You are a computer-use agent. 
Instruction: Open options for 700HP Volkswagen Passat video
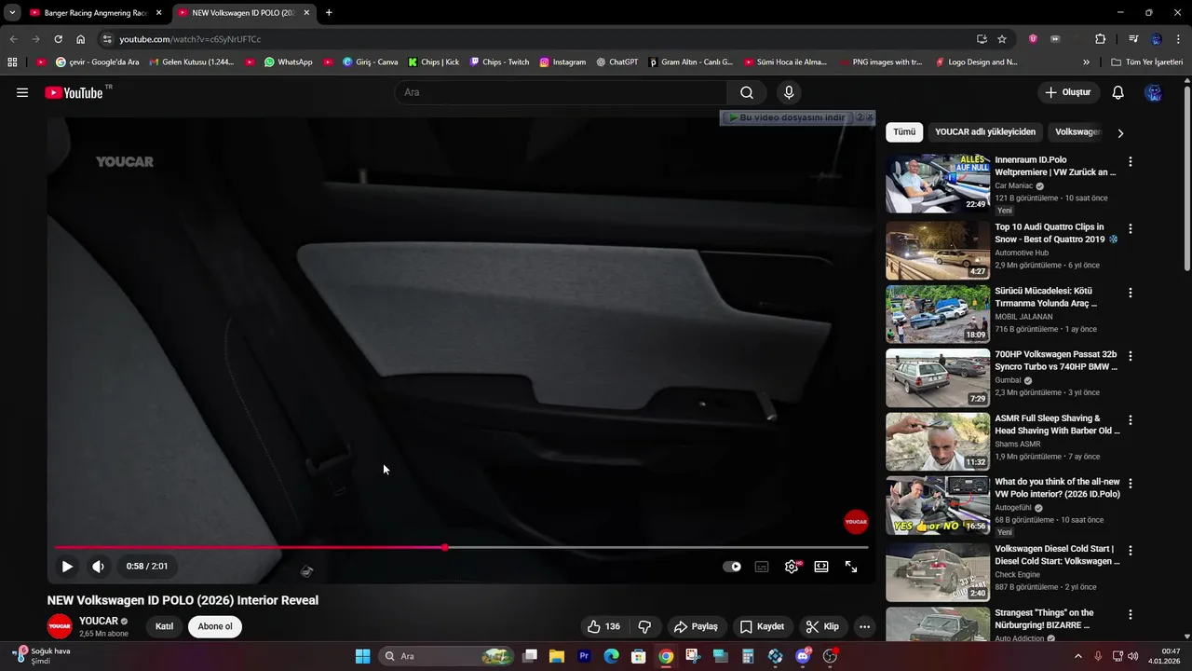[x=1131, y=356]
